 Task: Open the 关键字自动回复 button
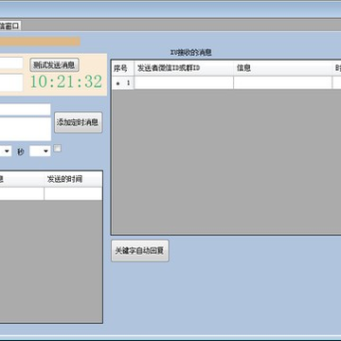pos(140,251)
